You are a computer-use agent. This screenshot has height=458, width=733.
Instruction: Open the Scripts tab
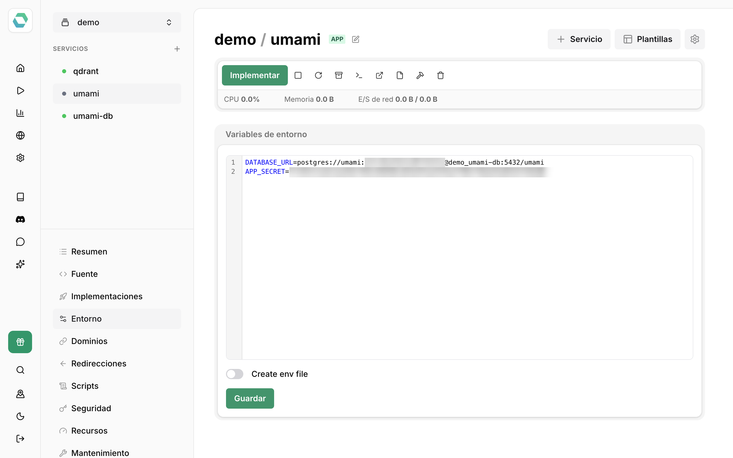tap(117, 386)
